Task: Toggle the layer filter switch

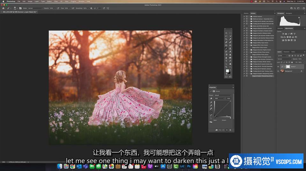Action: (304, 55)
